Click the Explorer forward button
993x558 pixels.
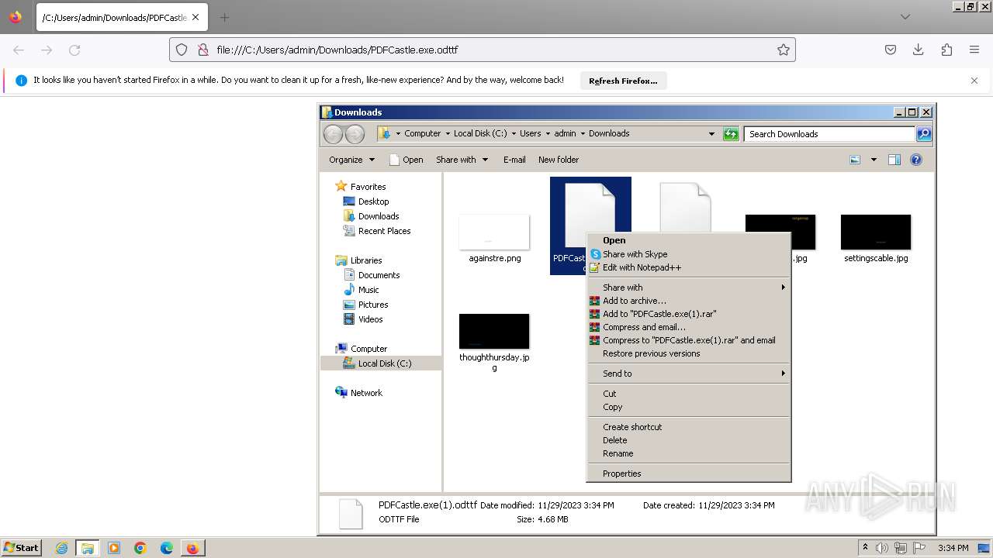coord(355,134)
